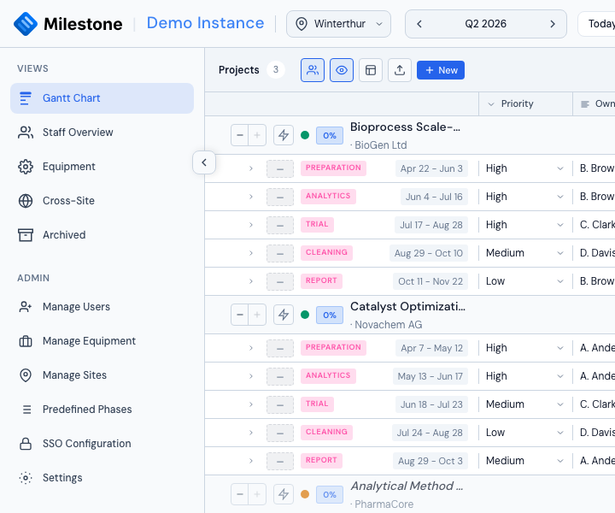
Task: Expand the Apr 7 - May 12 Preparation row
Action: point(251,348)
